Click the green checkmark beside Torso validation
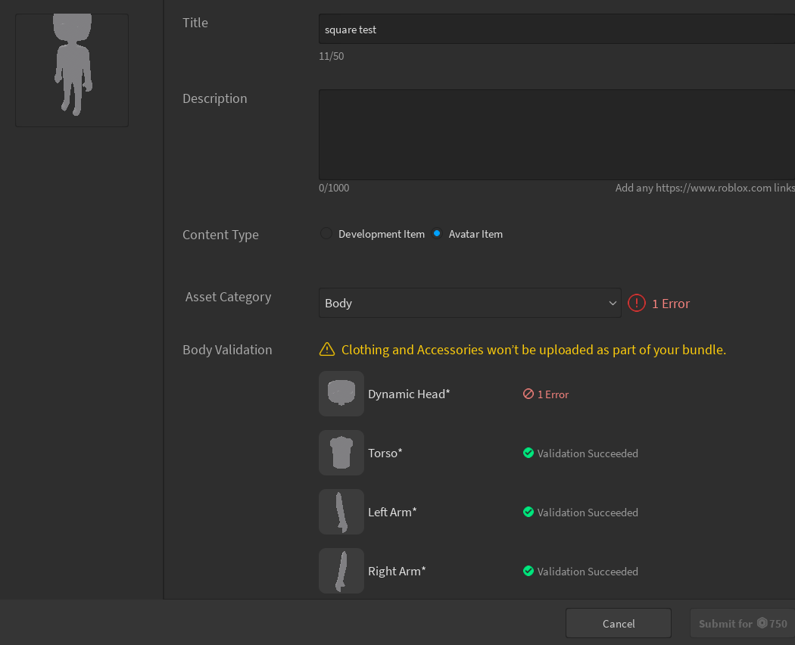This screenshot has width=795, height=645. pos(528,453)
